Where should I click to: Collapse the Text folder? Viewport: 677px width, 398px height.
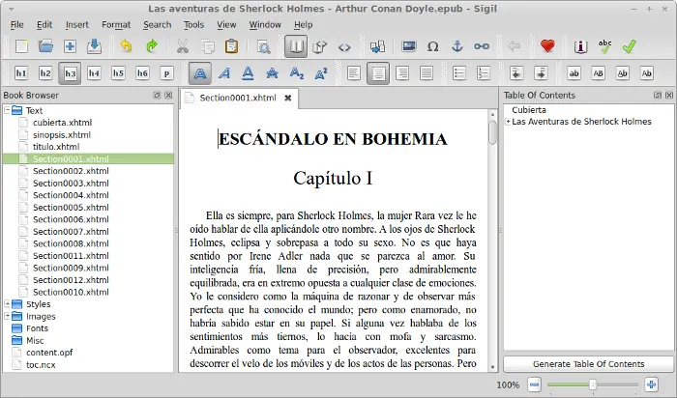click(8, 110)
